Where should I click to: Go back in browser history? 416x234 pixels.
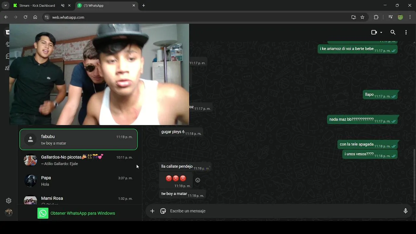click(x=6, y=17)
